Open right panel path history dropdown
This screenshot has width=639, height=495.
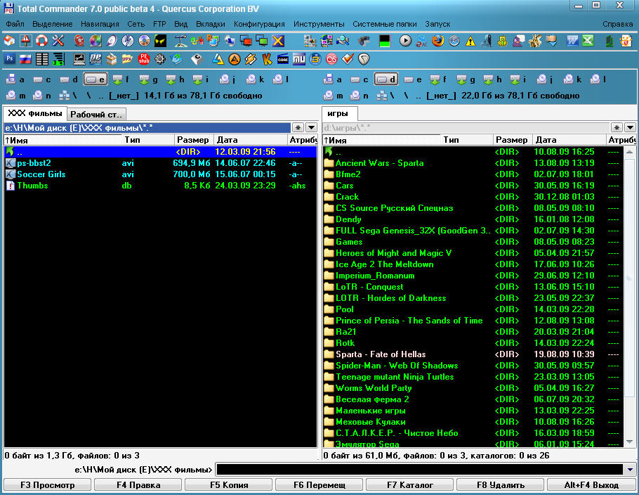[x=630, y=128]
